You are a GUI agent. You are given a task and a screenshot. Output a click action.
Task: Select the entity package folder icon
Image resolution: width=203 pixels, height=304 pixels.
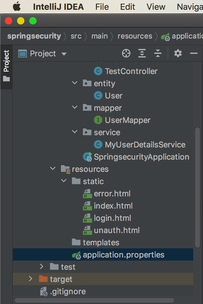(x=87, y=83)
